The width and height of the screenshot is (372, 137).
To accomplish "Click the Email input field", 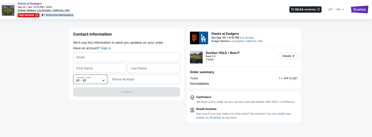I will click(127, 57).
